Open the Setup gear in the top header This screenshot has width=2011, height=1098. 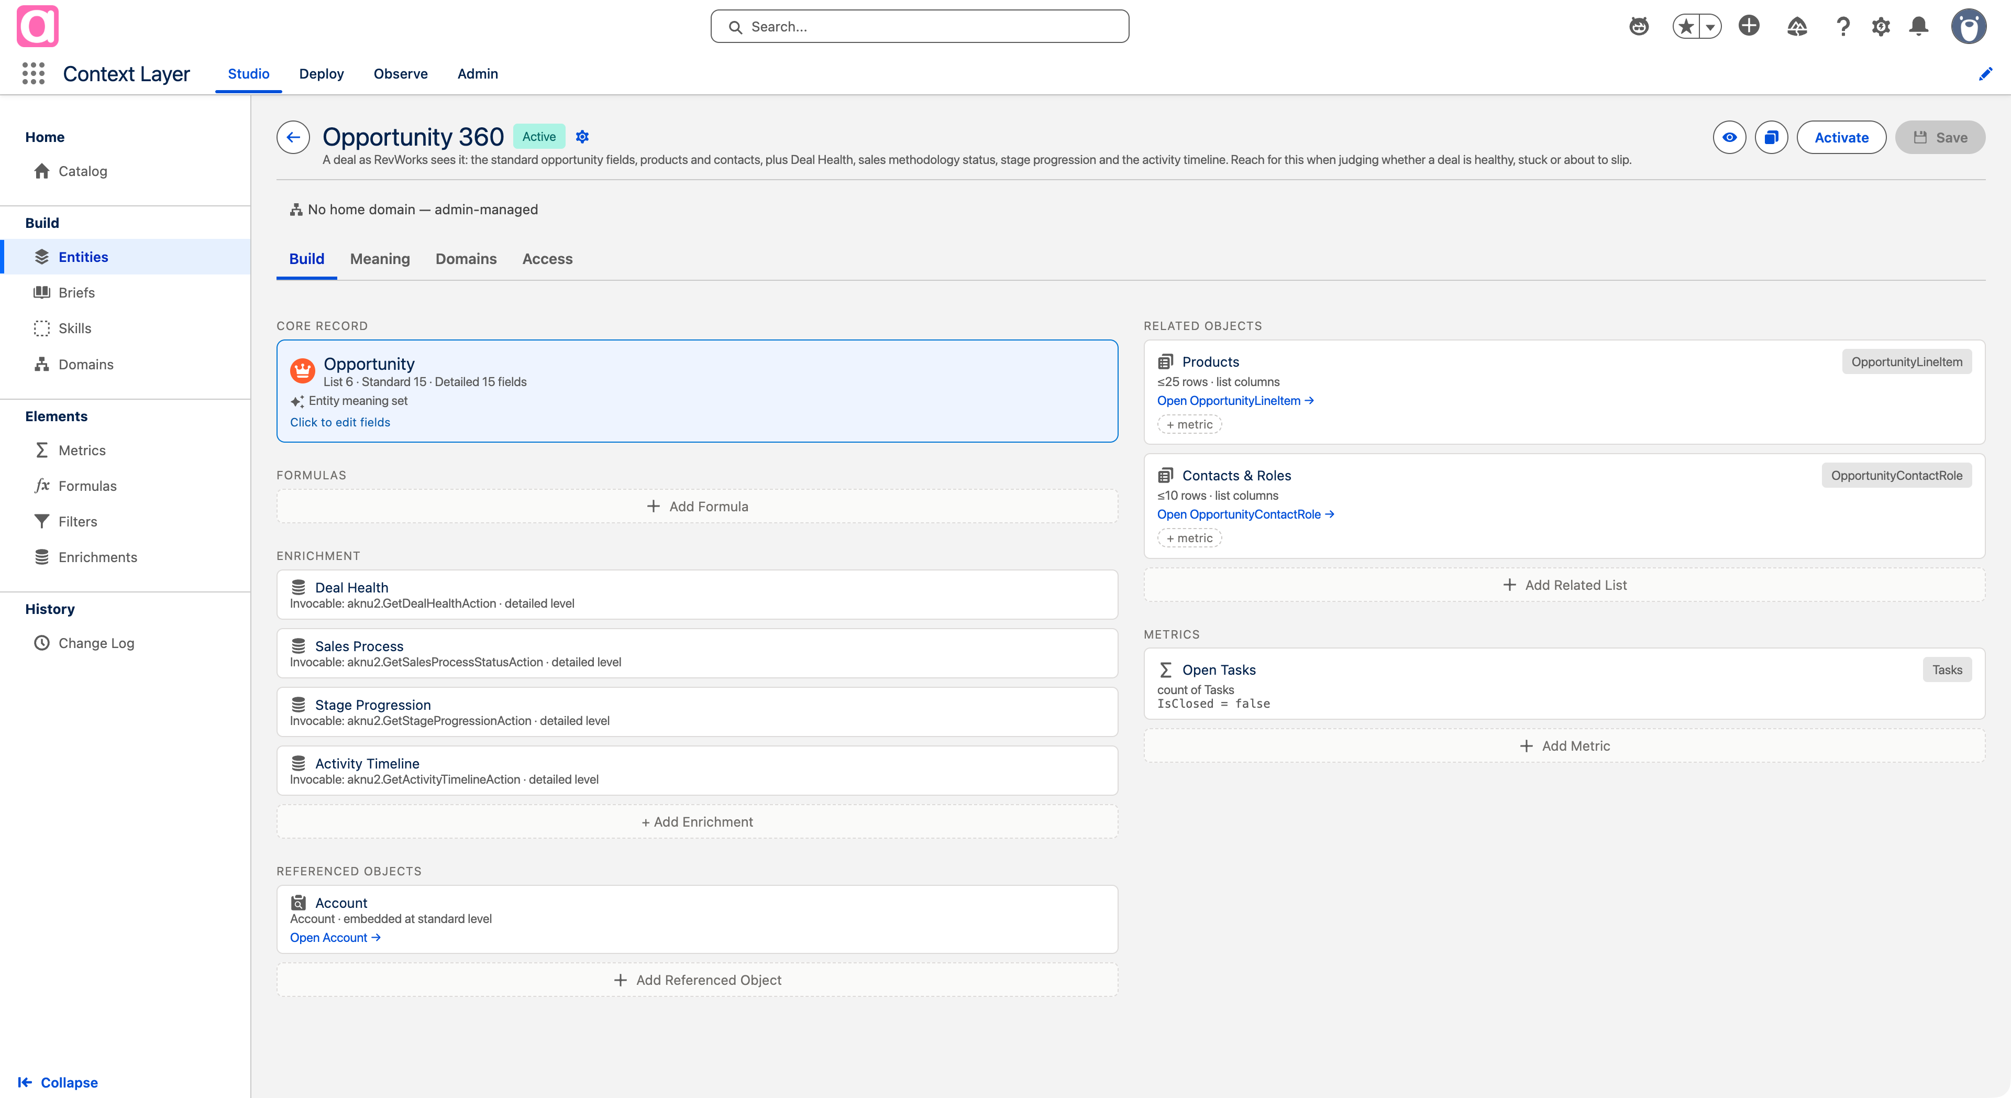pos(1881,27)
